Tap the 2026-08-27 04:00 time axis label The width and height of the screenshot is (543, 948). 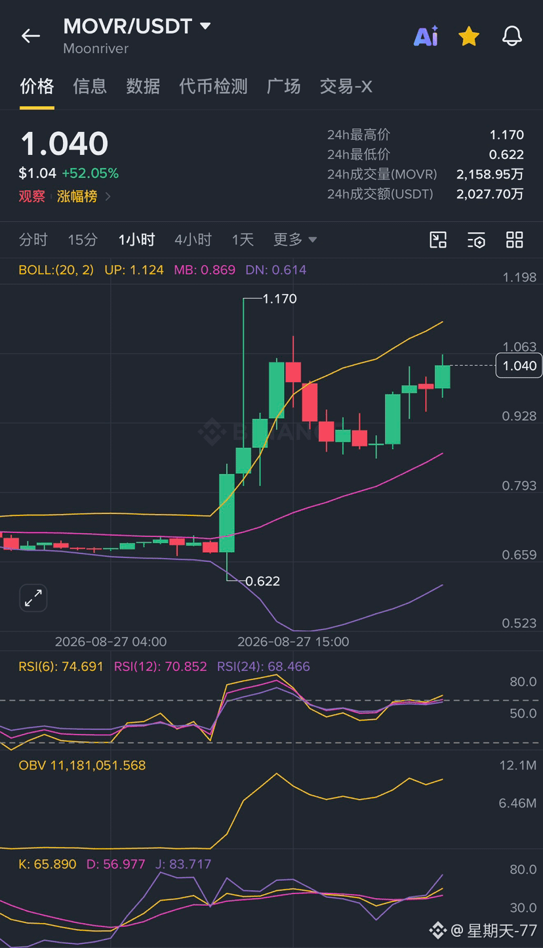tap(111, 641)
